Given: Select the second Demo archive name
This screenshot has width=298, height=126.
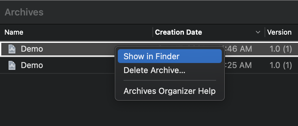Looking at the screenshot, I should [x=32, y=66].
